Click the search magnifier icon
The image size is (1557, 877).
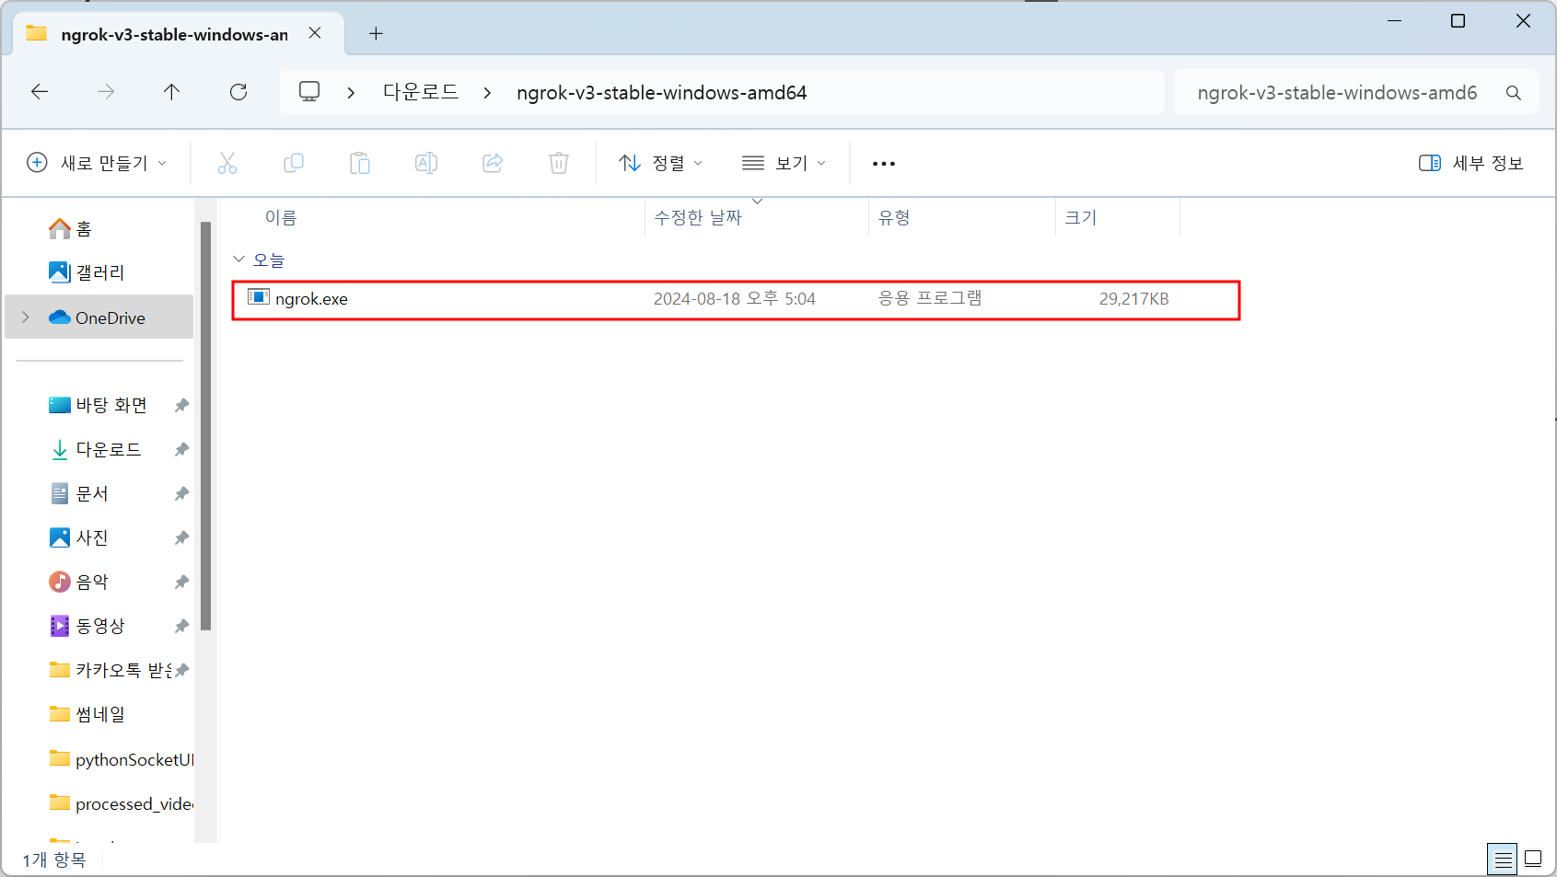click(1513, 93)
